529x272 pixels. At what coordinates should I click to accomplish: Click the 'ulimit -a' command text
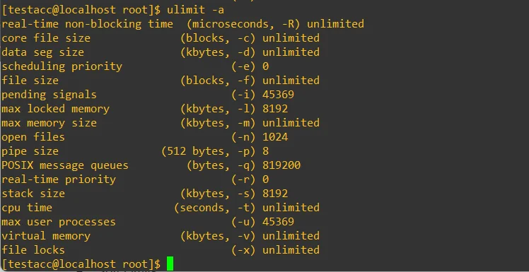tap(195, 10)
